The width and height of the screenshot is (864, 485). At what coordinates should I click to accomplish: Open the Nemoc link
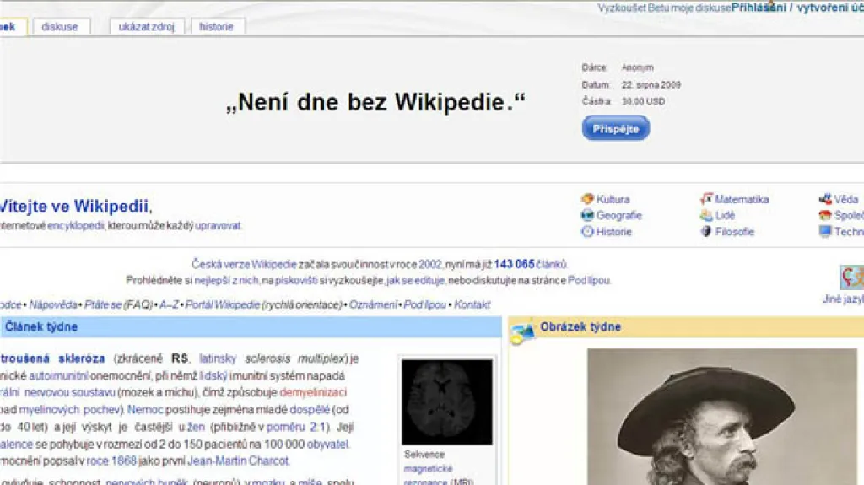145,409
